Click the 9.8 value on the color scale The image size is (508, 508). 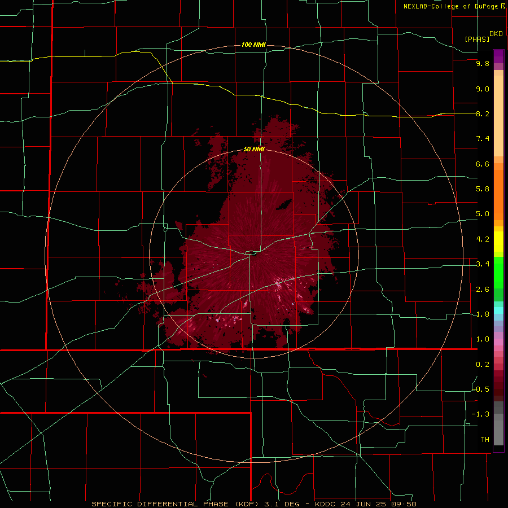tap(483, 63)
